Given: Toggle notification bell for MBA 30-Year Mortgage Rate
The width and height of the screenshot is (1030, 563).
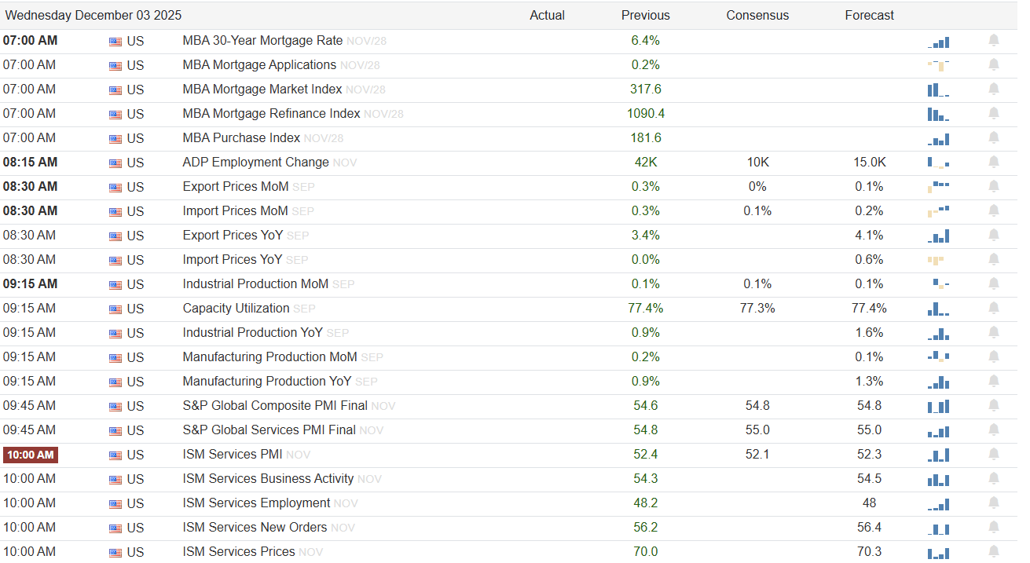Looking at the screenshot, I should [994, 41].
